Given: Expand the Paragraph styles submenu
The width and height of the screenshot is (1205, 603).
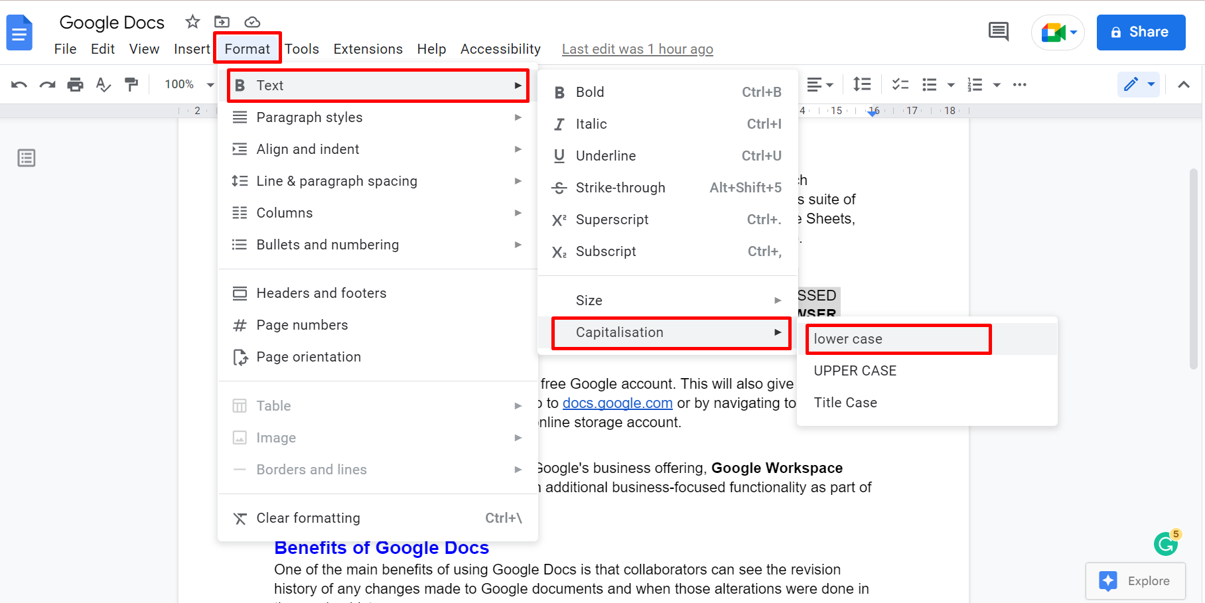Looking at the screenshot, I should tap(378, 117).
